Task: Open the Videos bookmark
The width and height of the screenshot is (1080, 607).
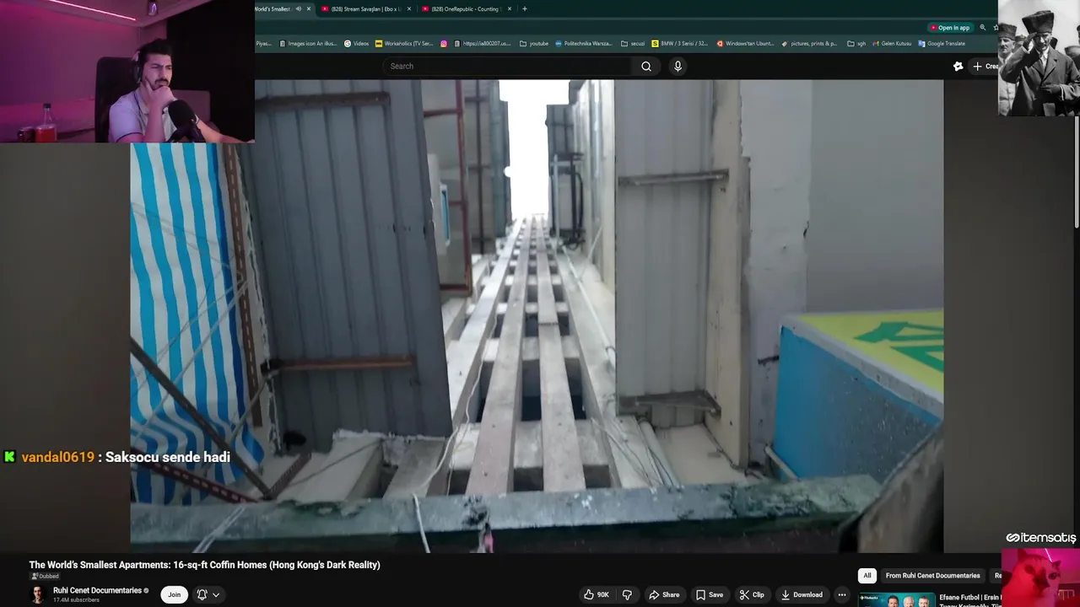Action: pos(356,44)
